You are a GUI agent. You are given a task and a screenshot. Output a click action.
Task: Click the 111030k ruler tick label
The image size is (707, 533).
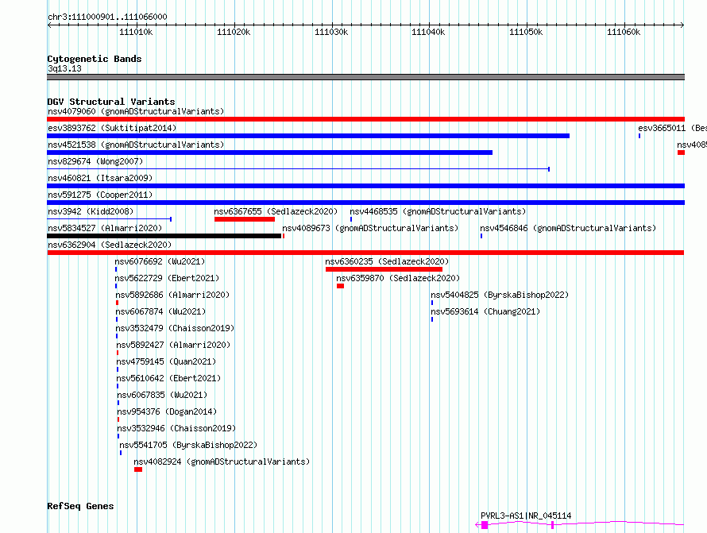[x=331, y=32]
